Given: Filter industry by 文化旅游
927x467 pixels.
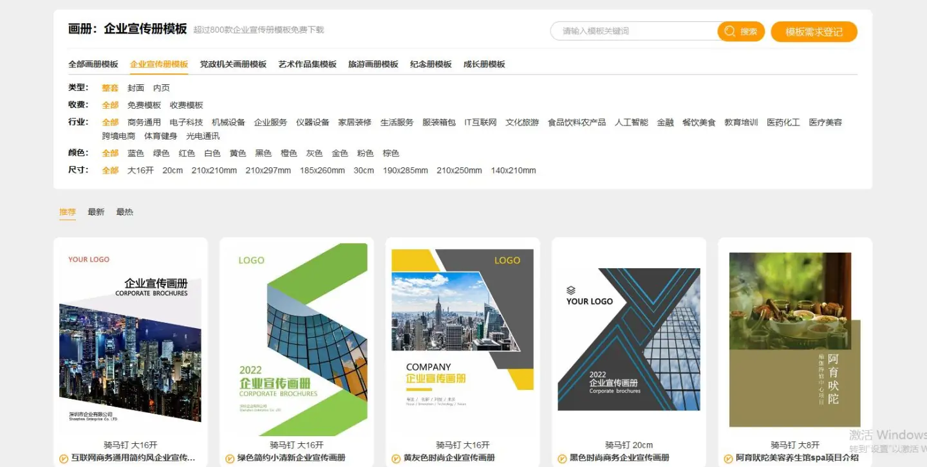Looking at the screenshot, I should pyautogui.click(x=522, y=122).
